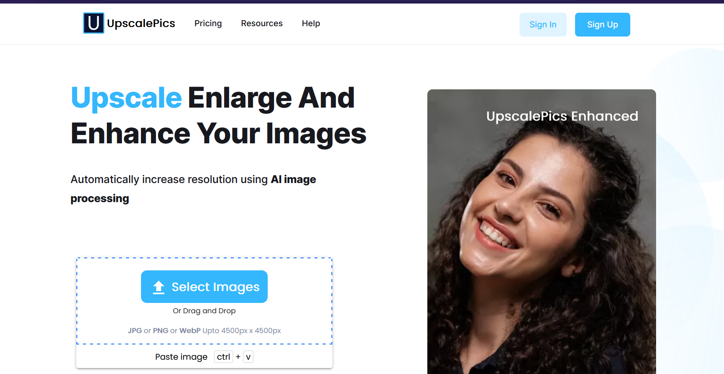Open the Resources menu
Screen dimensions: 724x374
[x=262, y=23]
